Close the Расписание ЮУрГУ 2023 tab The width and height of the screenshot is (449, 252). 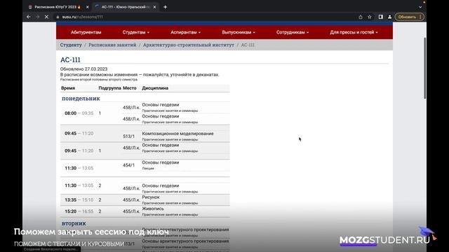87,7
